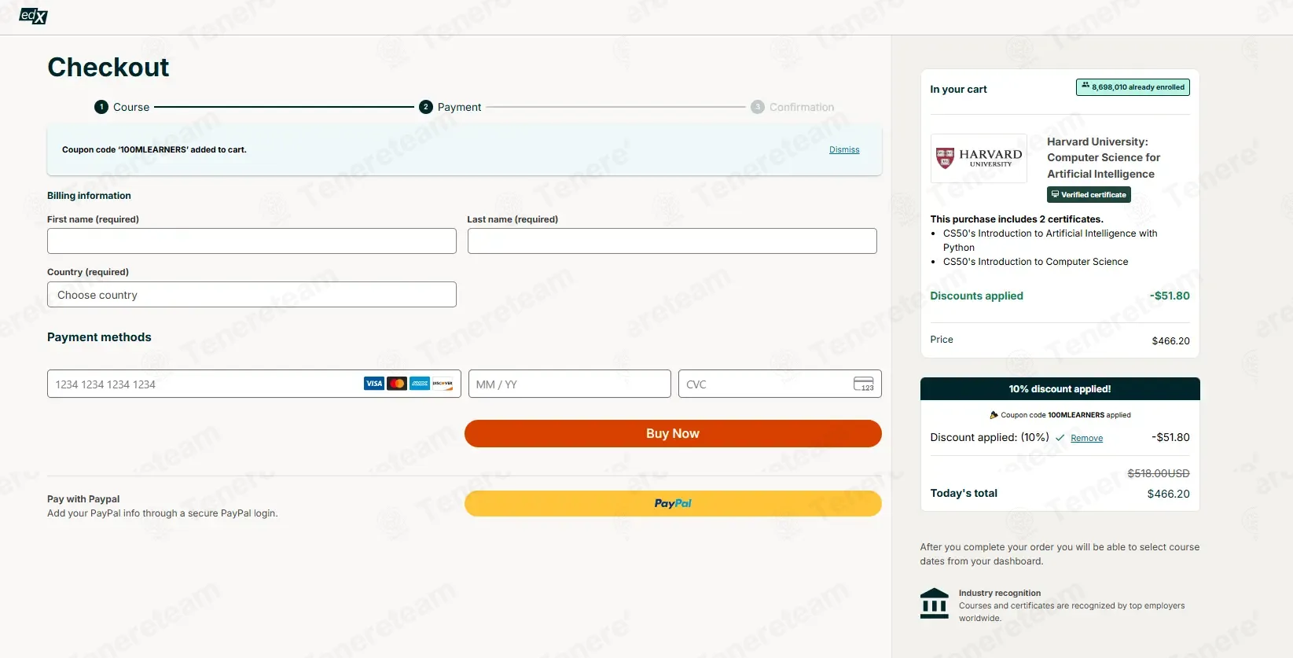Remove the applied discount coupon

click(x=1086, y=439)
